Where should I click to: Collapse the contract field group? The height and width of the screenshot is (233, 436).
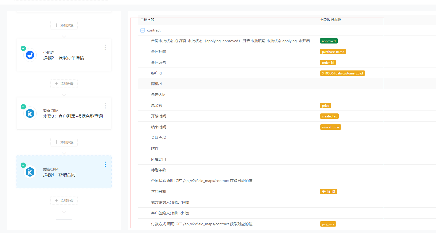[142, 30]
